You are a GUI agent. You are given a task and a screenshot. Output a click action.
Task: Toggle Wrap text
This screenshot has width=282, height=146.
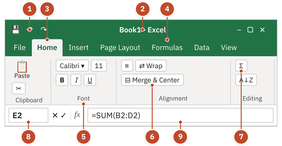point(151,66)
